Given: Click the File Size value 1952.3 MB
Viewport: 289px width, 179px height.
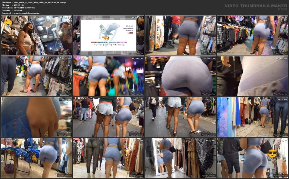Looking at the screenshot, I should pos(19,5).
